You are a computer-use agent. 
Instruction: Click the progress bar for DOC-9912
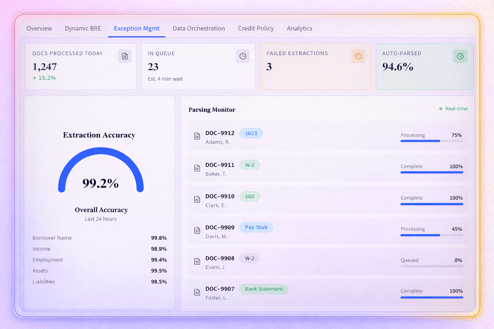pyautogui.click(x=431, y=141)
